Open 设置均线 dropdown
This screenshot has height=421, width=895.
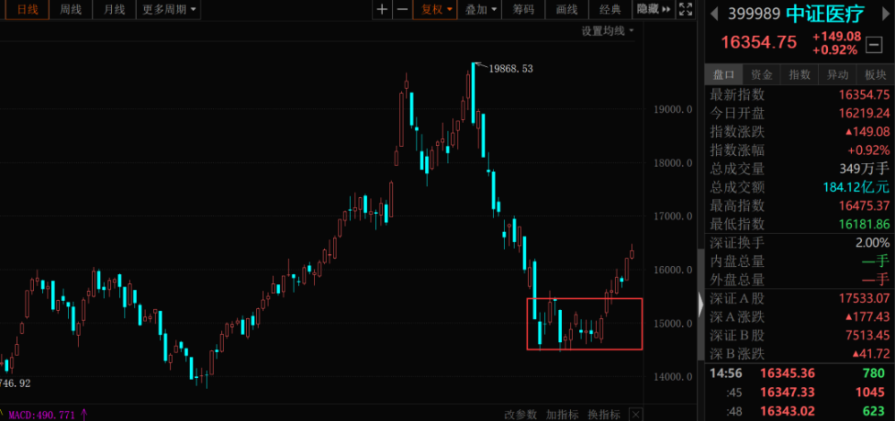[608, 30]
